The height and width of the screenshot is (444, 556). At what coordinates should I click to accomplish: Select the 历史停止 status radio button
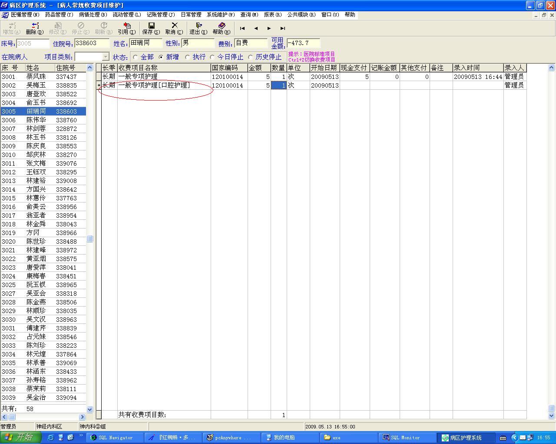251,57
